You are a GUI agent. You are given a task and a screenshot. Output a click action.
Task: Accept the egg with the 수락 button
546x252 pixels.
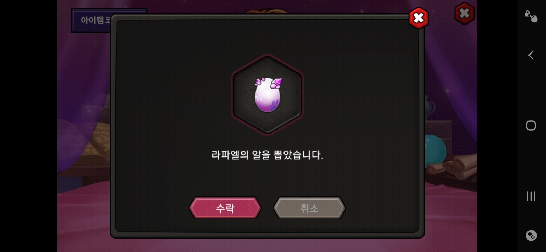pyautogui.click(x=225, y=208)
